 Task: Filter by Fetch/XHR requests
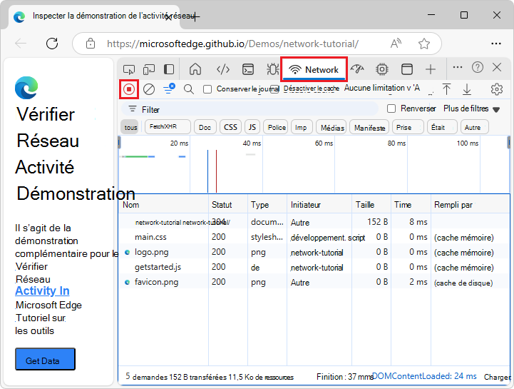(168, 127)
